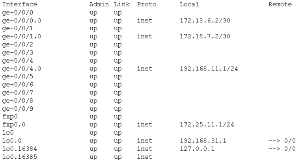Viewport: 304px width, 163px height.
Task: Click the Link column header
Action: coord(121,4)
